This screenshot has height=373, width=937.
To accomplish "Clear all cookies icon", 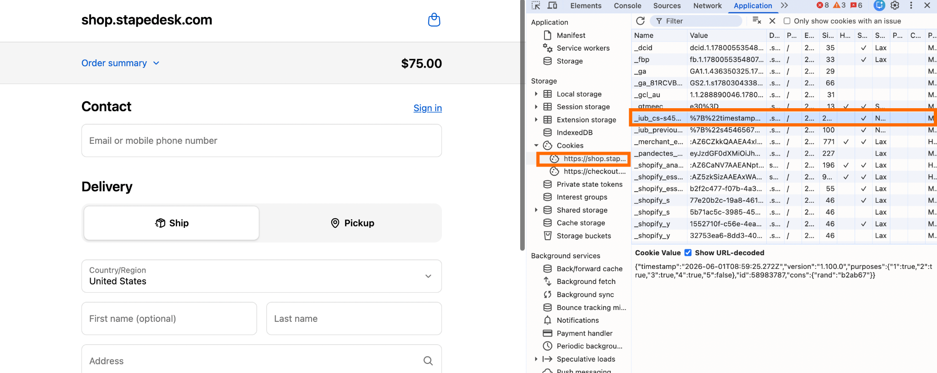I will click(x=757, y=21).
